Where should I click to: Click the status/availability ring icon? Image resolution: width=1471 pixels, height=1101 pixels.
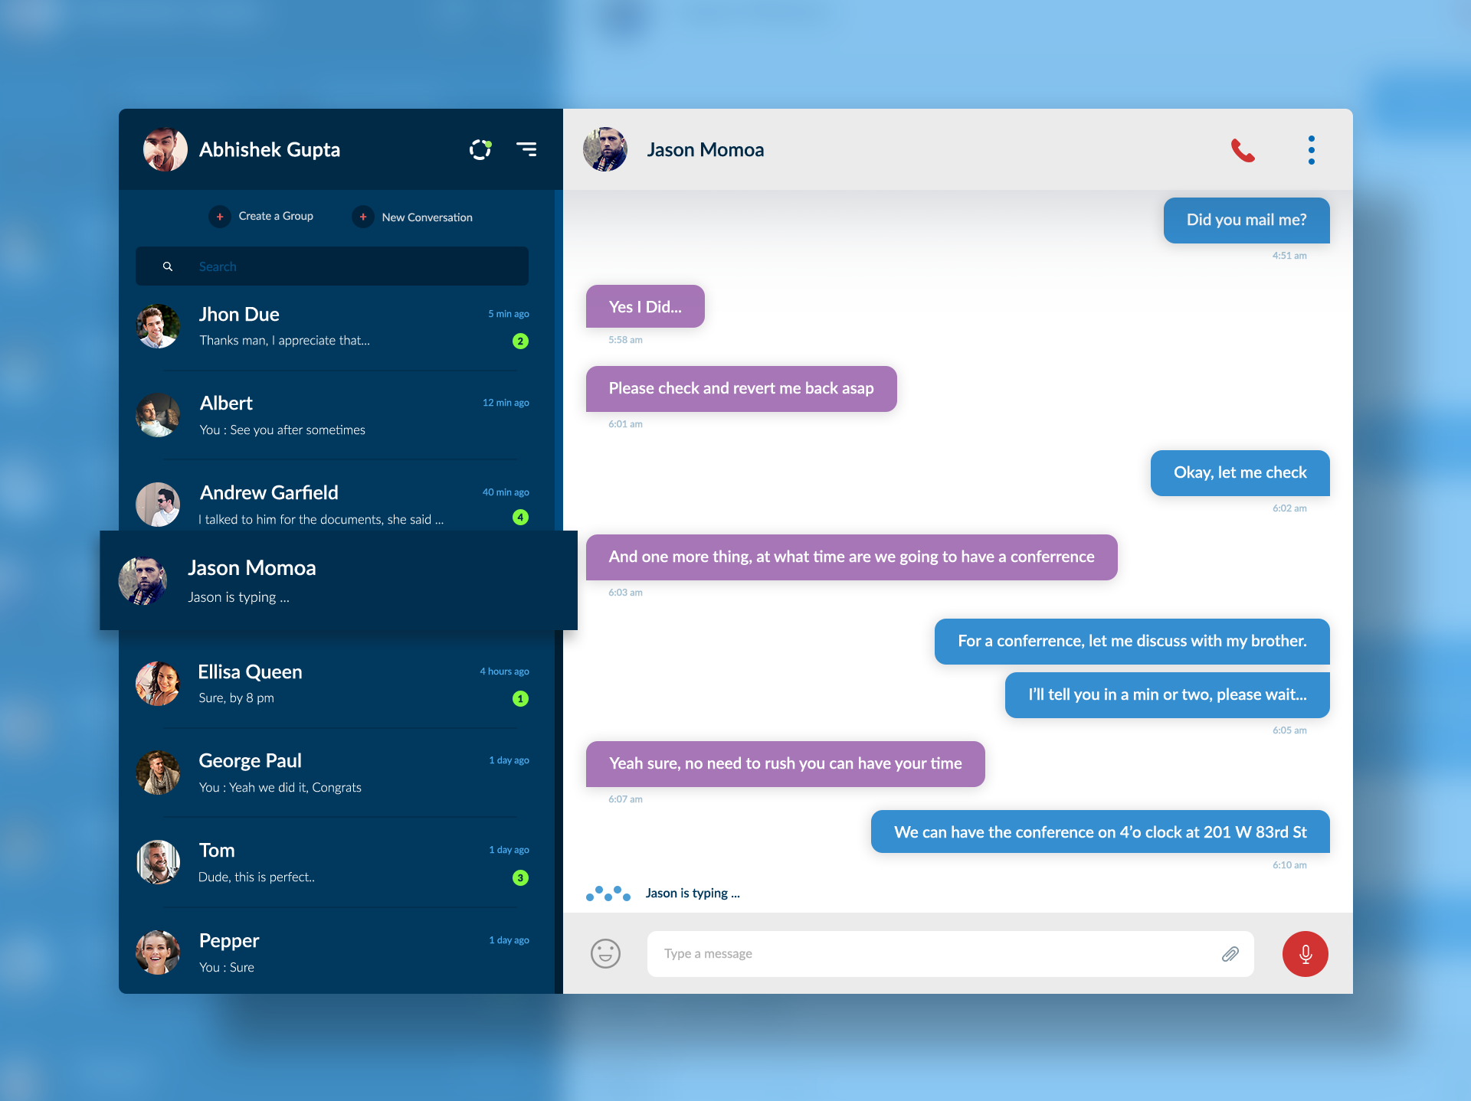[480, 148]
